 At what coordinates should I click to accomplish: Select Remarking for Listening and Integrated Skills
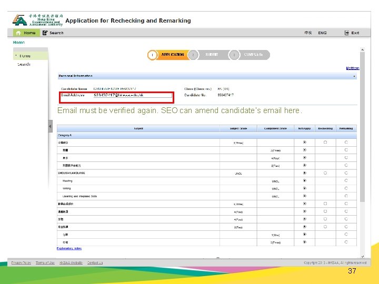[x=346, y=196]
